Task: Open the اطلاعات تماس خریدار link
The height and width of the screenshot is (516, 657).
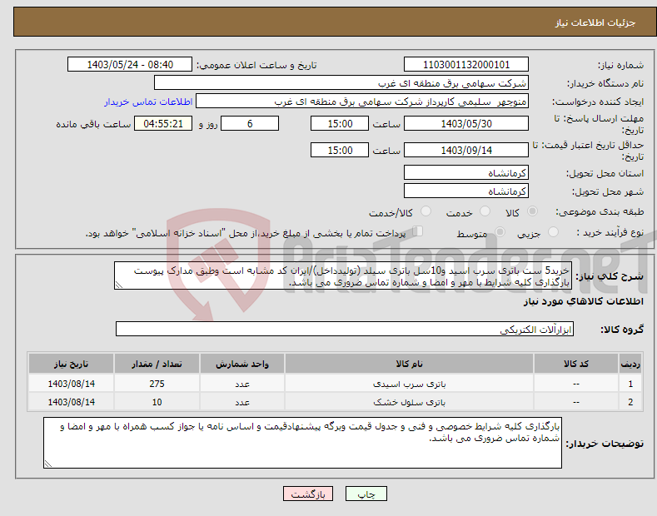Action: click(x=148, y=102)
